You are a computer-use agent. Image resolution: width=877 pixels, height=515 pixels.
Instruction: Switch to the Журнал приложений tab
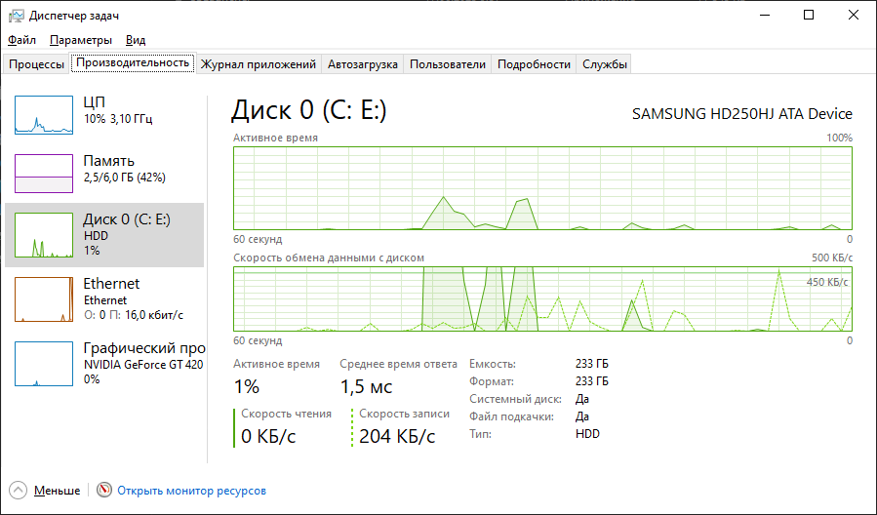(259, 64)
